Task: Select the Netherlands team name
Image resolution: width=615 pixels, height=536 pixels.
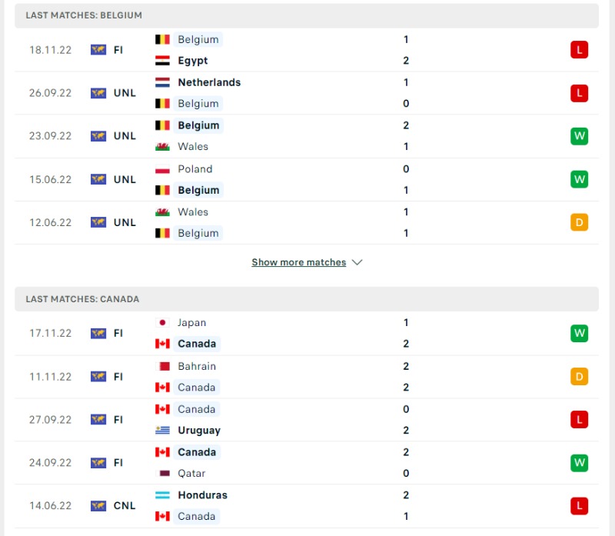Action: pyautogui.click(x=209, y=82)
